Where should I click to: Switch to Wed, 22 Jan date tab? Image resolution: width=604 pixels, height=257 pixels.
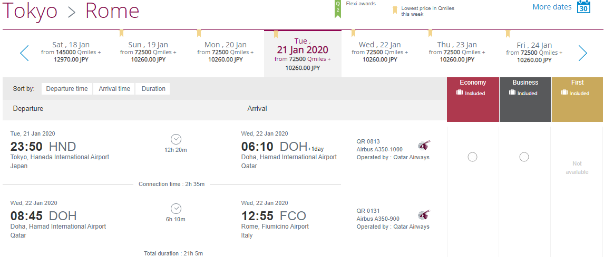click(380, 53)
